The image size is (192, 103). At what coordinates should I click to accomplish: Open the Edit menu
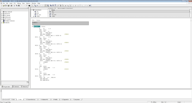point(7,3)
